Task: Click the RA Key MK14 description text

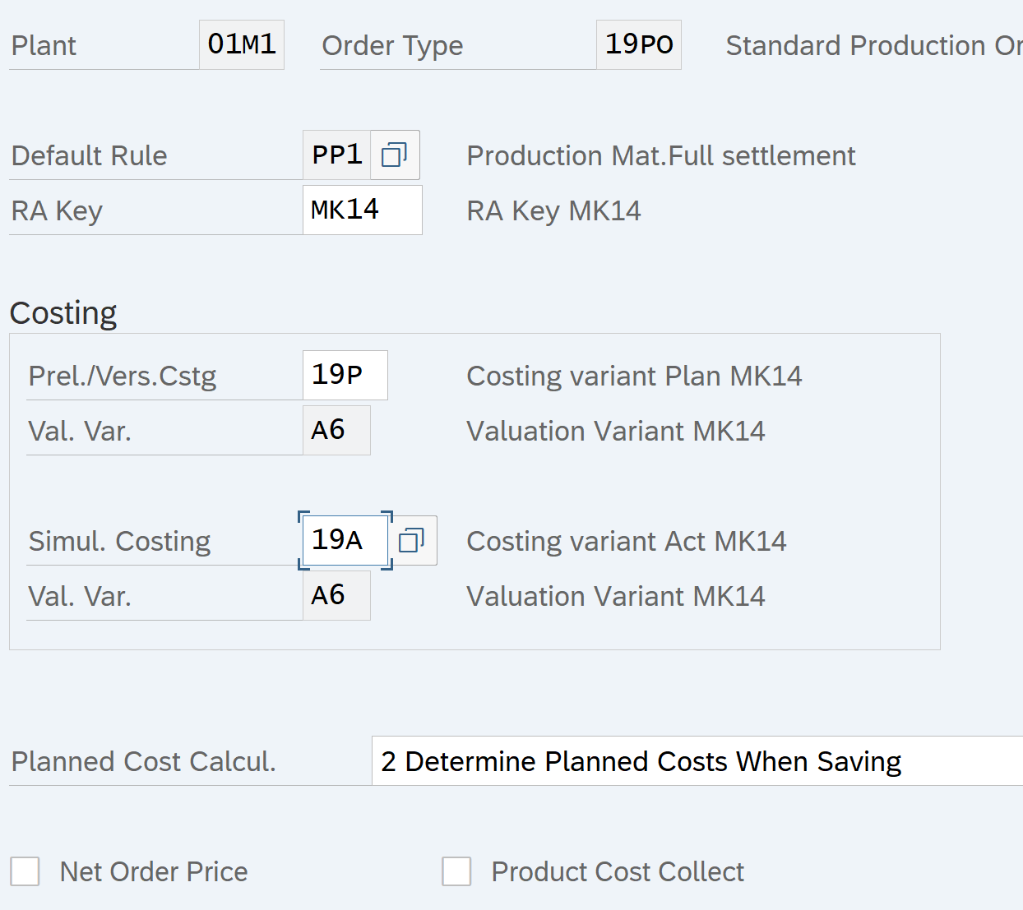Action: 553,210
